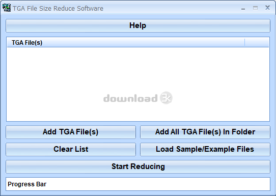
Task: Close the TGA File Size Reduce Software window
Action: pyautogui.click(x=267, y=8)
